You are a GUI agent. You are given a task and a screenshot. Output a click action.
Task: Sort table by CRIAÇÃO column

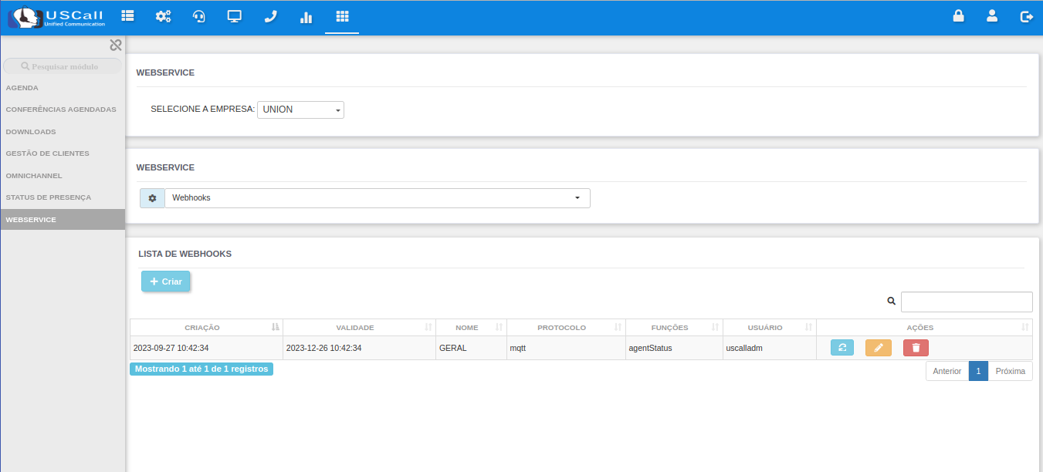click(x=206, y=328)
